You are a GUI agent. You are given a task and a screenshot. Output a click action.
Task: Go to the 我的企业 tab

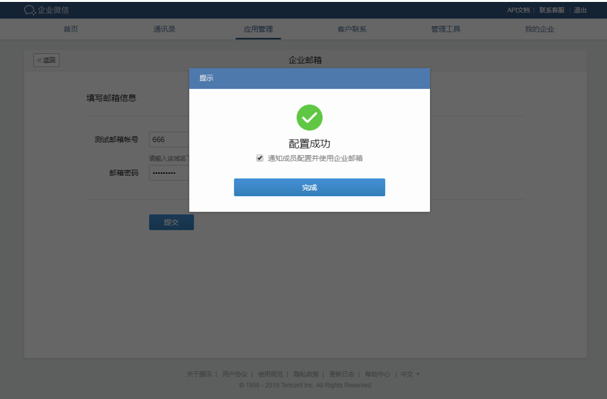(x=539, y=29)
